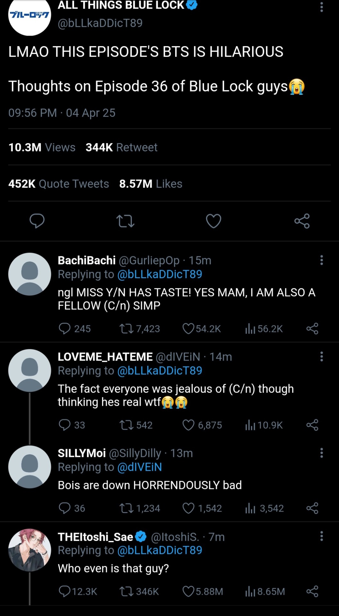Share SILLYMoi's reply
339x616 pixels.
(x=312, y=508)
